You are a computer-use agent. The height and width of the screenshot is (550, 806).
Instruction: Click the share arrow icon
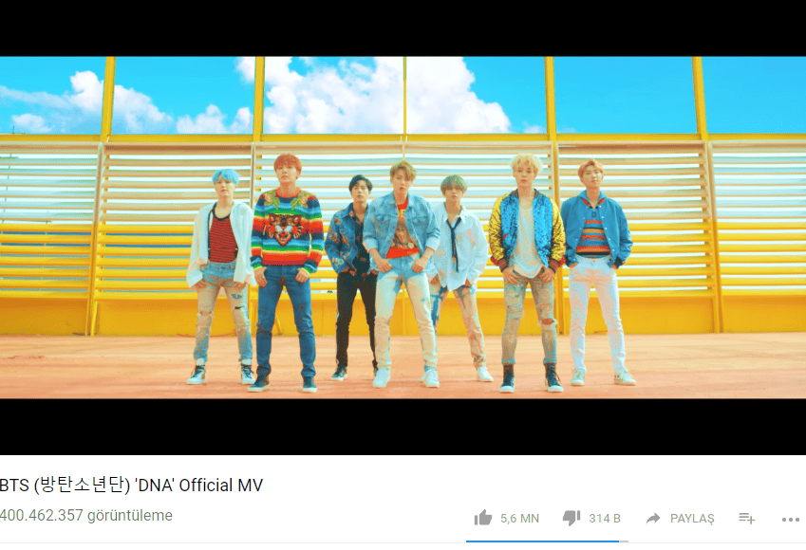coord(653,518)
